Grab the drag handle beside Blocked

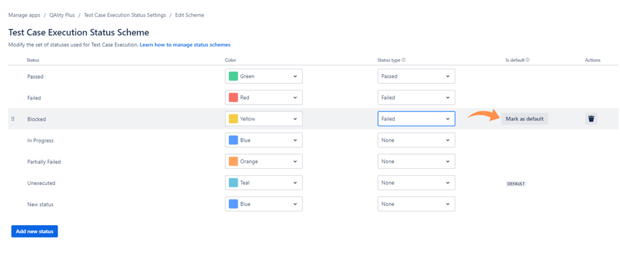tap(12, 119)
